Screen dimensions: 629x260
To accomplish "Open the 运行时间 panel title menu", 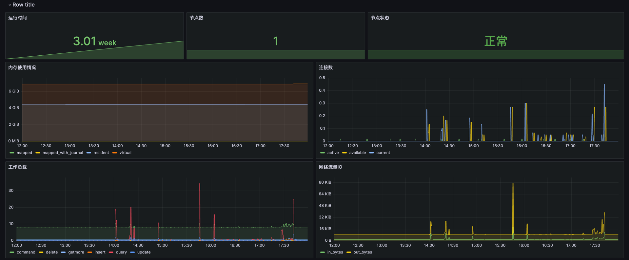I will [x=17, y=18].
